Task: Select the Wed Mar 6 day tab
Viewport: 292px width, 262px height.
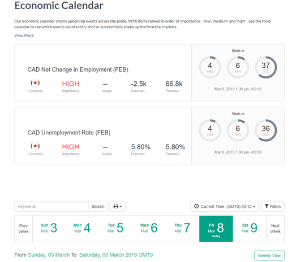Action: click(149, 229)
